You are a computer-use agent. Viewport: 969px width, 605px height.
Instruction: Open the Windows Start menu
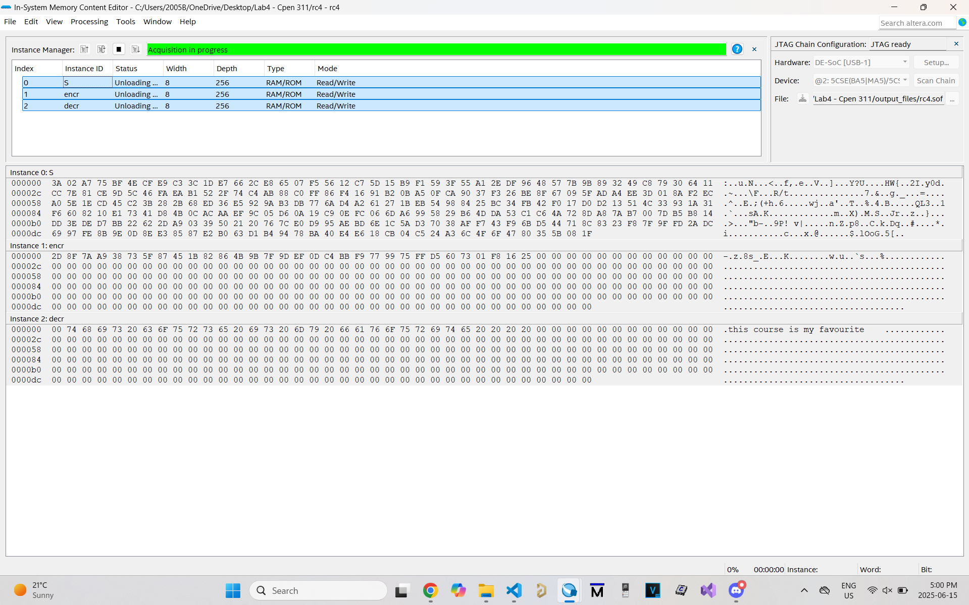pos(232,590)
